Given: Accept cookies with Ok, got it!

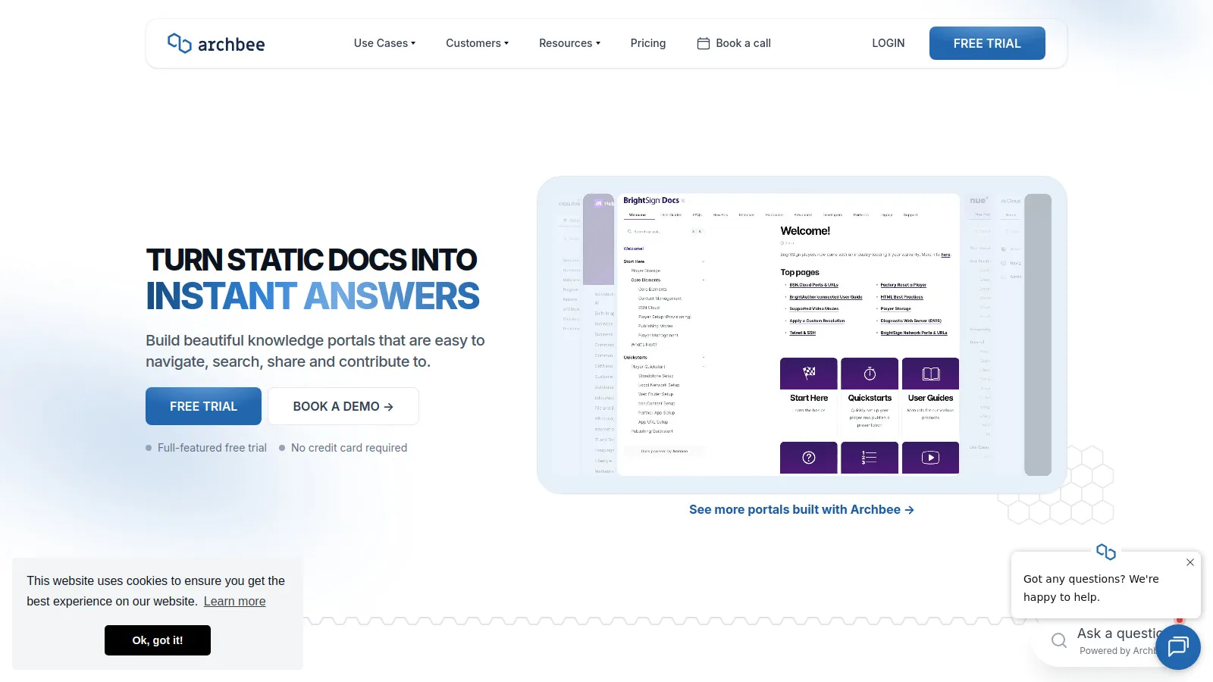Looking at the screenshot, I should point(158,640).
